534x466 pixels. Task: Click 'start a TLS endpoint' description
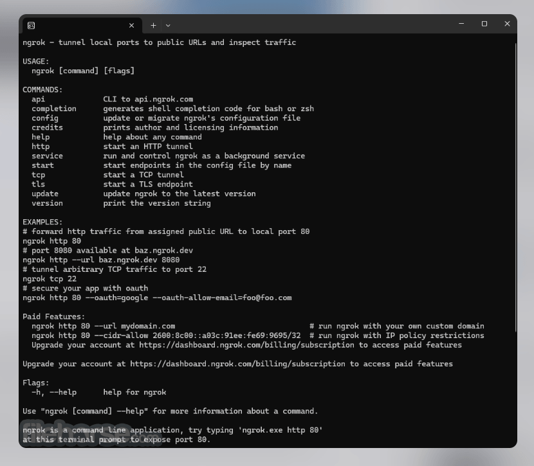148,184
